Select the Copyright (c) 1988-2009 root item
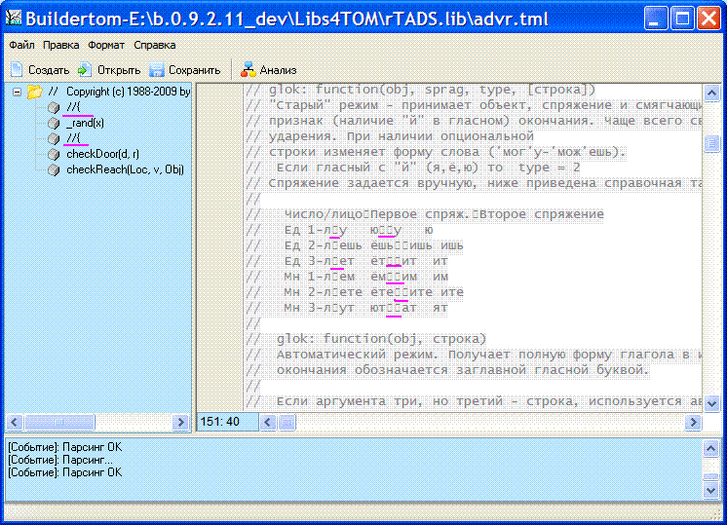This screenshot has width=727, height=525. [120, 92]
